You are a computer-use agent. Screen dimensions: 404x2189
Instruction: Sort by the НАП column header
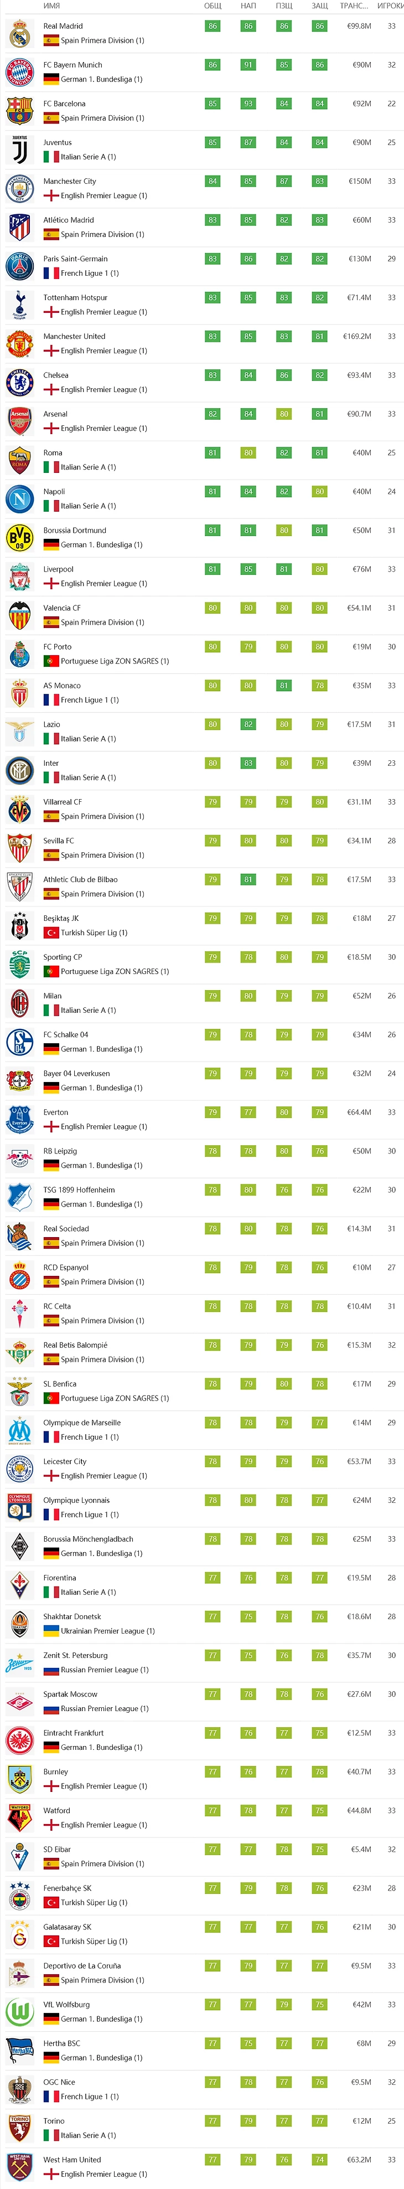coord(248,6)
